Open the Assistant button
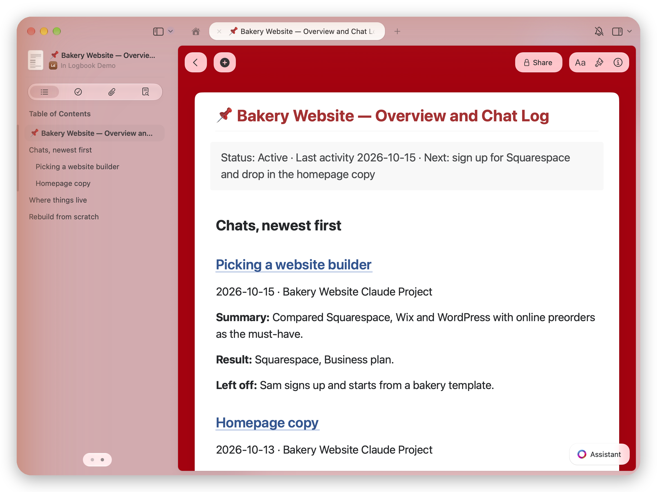 599,454
